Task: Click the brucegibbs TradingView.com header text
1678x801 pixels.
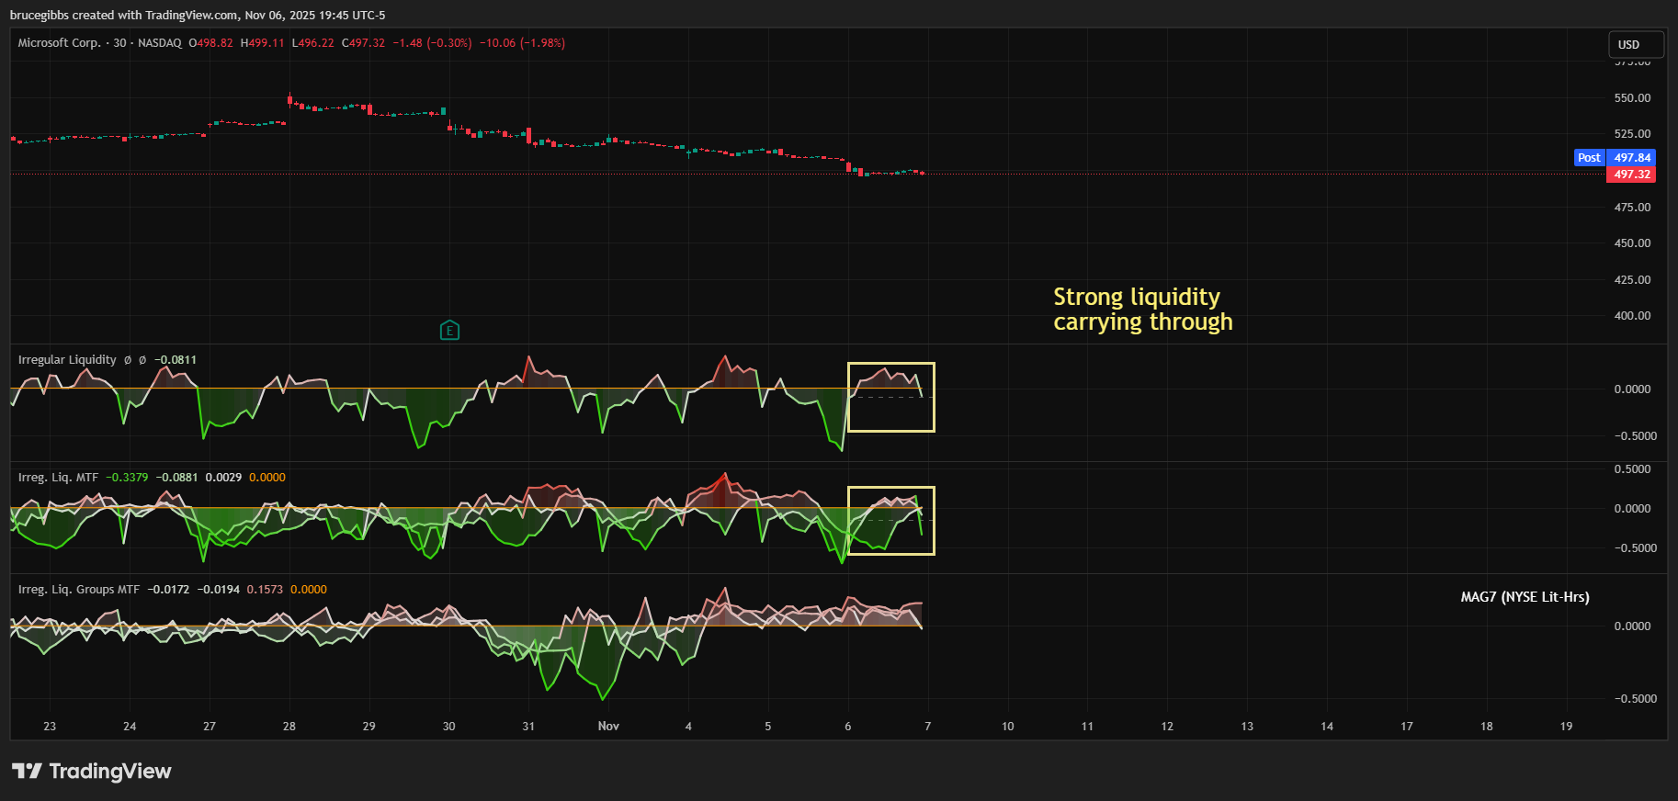Action: pos(198,16)
